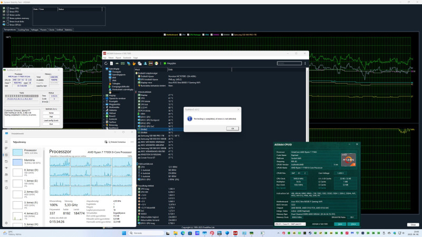Viewport: 422px width, 237px height.
Task: Expand the Operációs rendszer tree node
Action: [104, 98]
